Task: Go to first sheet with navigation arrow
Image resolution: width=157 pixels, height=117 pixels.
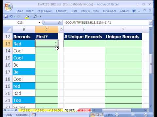Action: tap(5, 110)
